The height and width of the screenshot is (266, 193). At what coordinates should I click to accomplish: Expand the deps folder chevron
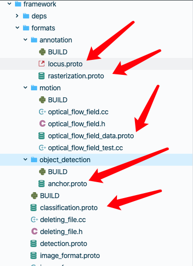17,16
